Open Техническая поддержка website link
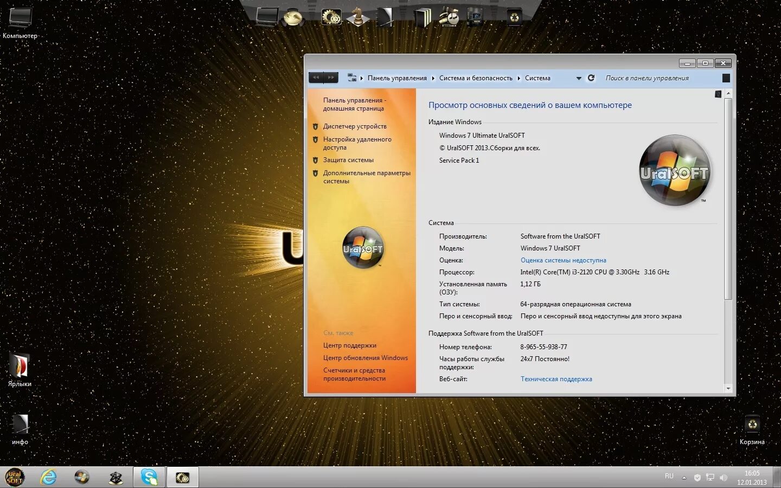This screenshot has height=488, width=781. tap(556, 379)
